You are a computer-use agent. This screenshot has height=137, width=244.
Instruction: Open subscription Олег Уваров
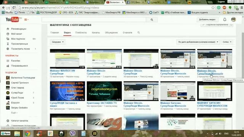tap(18, 88)
